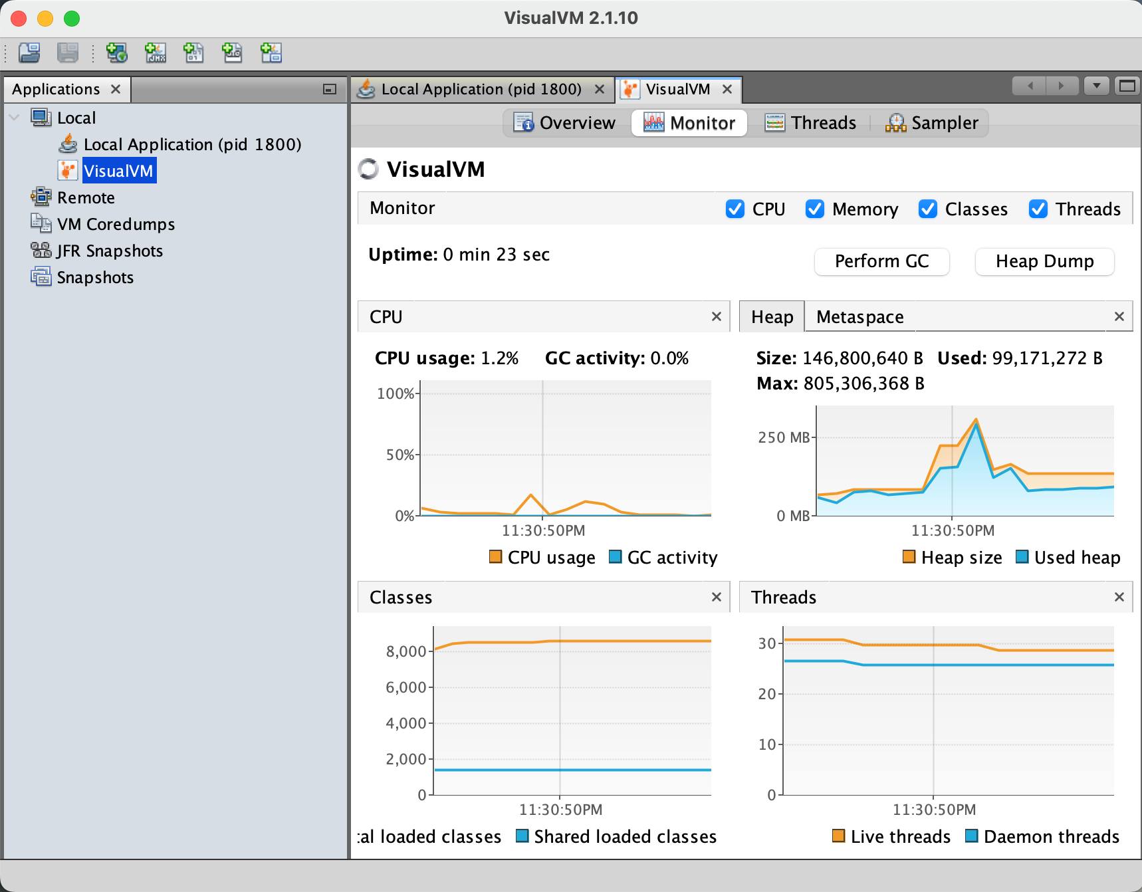This screenshot has height=892, width=1142.
Task: Uncheck the CPU monitor checkbox
Action: [735, 209]
